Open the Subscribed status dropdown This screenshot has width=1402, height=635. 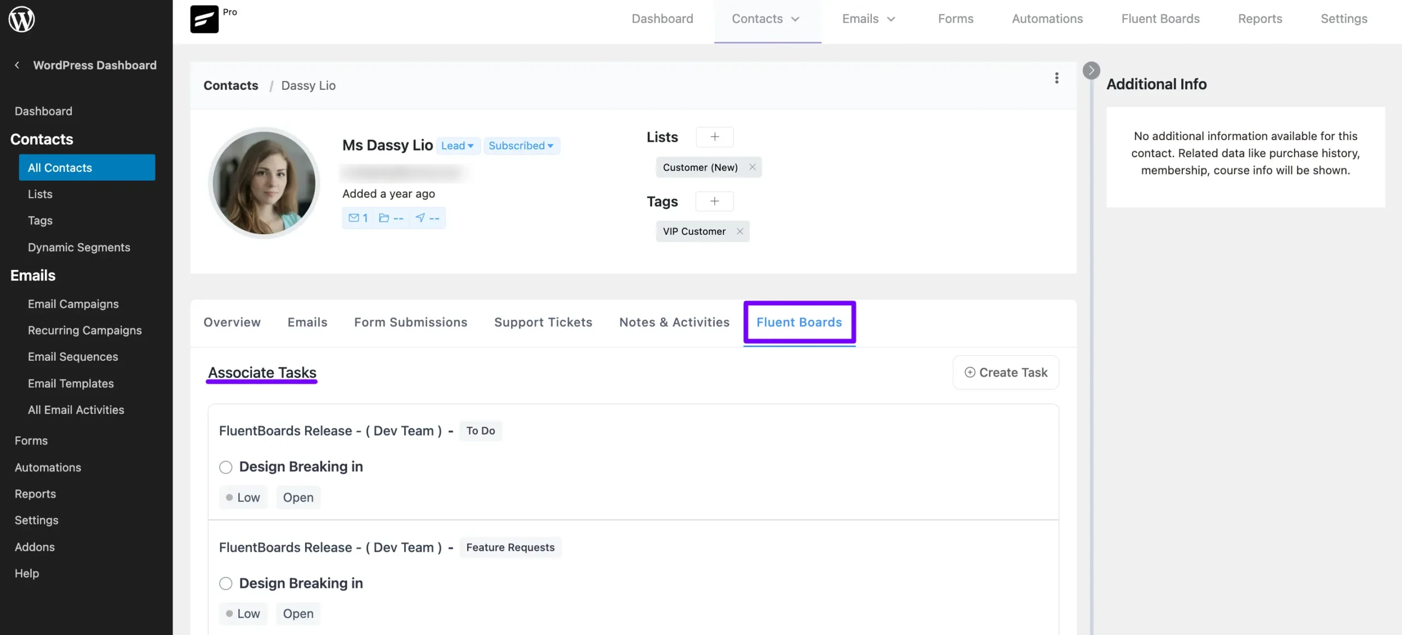click(521, 146)
